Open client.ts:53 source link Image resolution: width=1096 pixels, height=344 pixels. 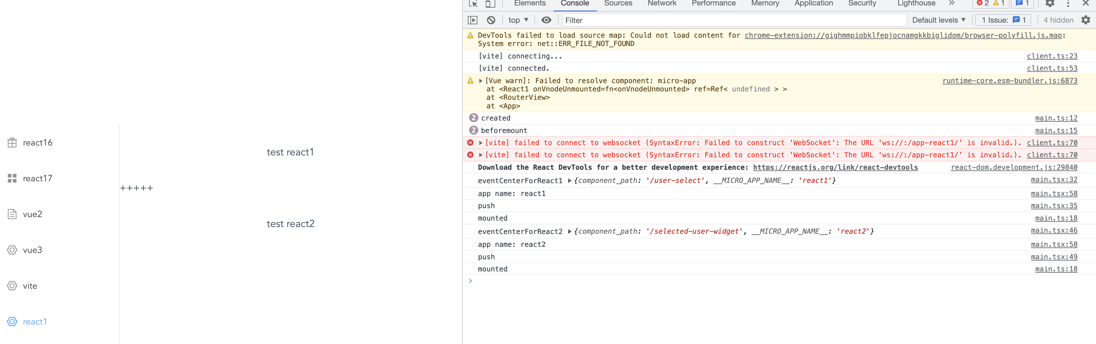[1052, 68]
